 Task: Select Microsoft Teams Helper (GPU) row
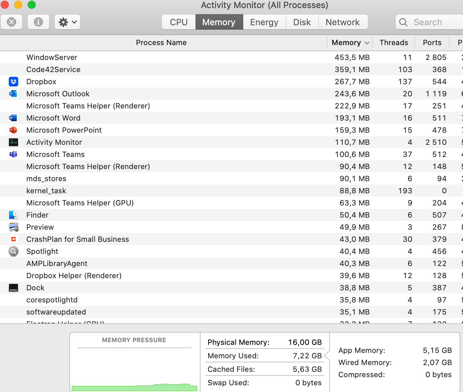coord(232,203)
